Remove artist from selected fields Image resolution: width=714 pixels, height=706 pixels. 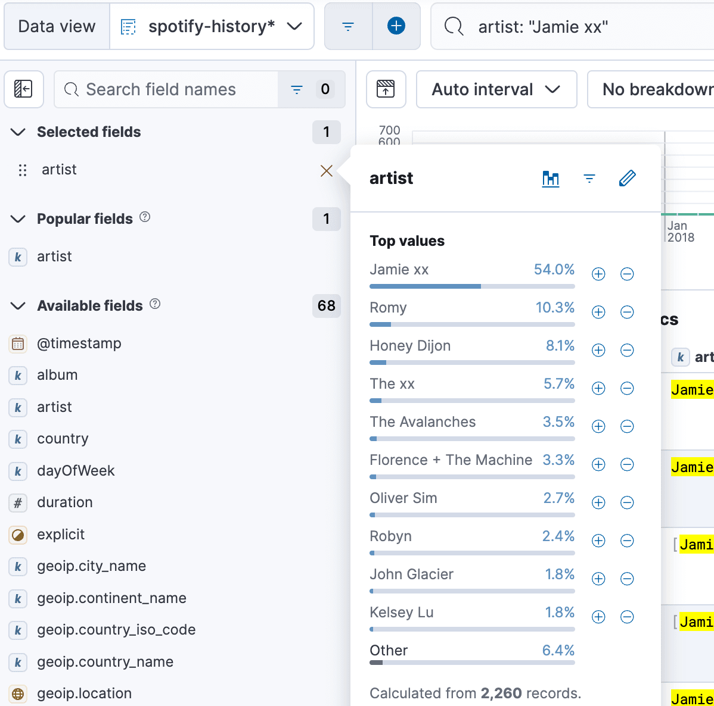(x=327, y=171)
